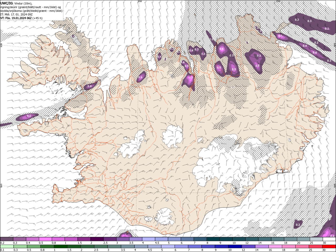Select the pale green bottom-row swatch between 0.1 and 0.3
This screenshot has width=336, height=252.
point(7,246)
